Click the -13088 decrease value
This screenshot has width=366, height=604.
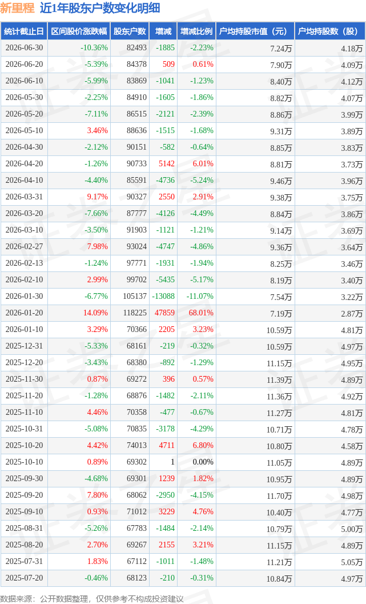pyautogui.click(x=163, y=296)
